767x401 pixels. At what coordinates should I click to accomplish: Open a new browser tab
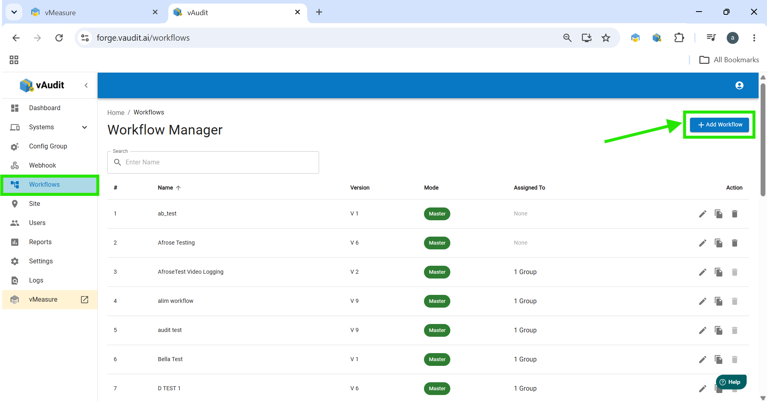point(319,12)
